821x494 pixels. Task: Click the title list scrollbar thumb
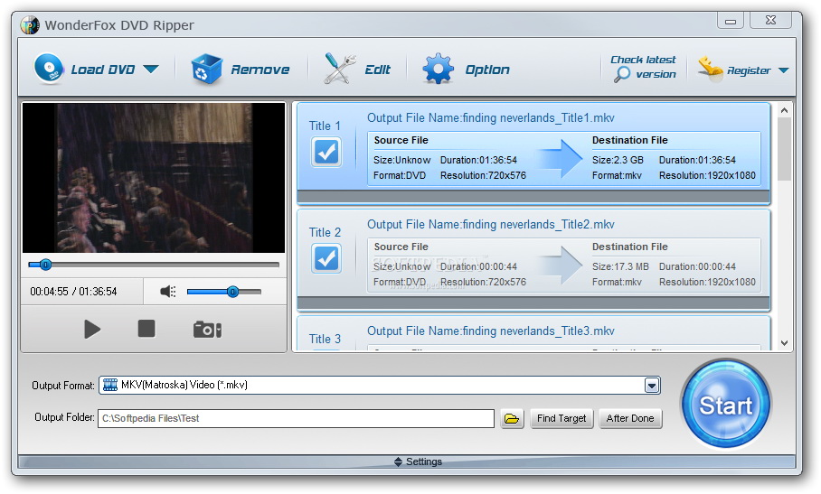point(784,149)
